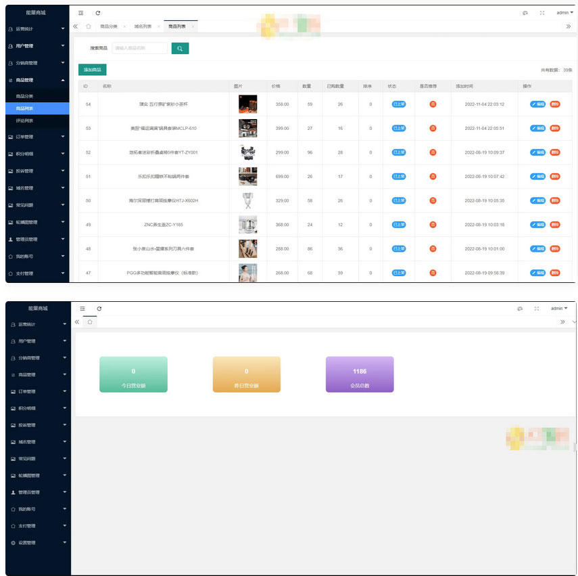Collapse sidebar via hamburger icon in product list window
This screenshot has height=576, width=578.
coord(80,13)
